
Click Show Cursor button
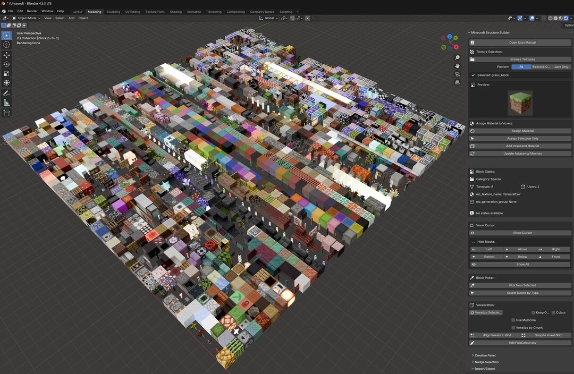[x=520, y=233]
